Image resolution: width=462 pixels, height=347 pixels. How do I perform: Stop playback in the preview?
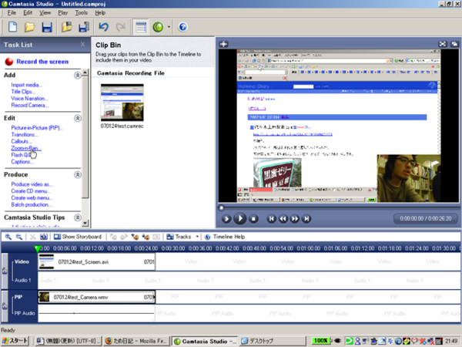(x=253, y=219)
